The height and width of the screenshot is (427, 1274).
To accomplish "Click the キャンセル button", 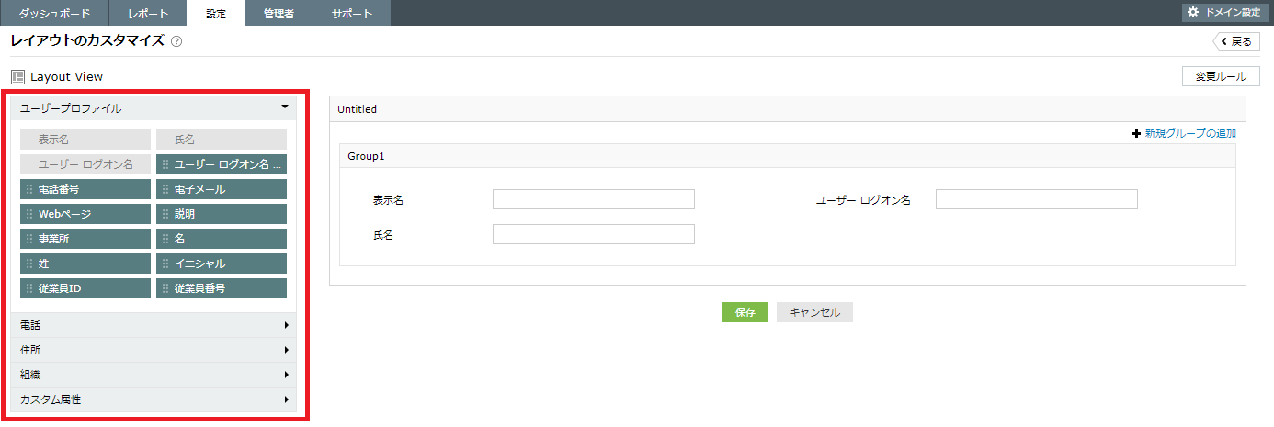I will tap(814, 312).
